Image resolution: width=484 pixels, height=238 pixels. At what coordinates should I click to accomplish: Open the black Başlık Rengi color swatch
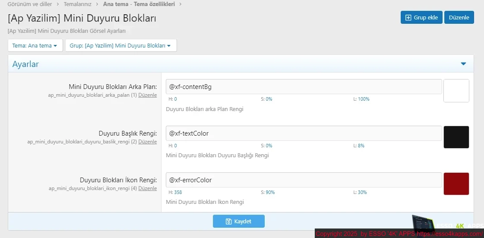pos(456,137)
